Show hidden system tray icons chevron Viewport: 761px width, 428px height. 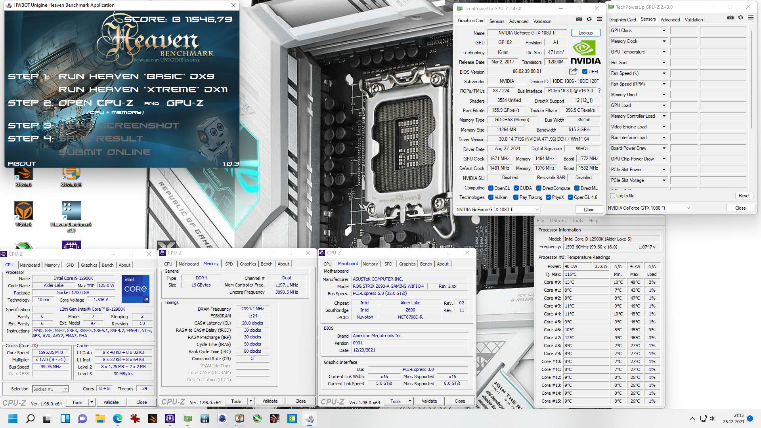(692, 418)
